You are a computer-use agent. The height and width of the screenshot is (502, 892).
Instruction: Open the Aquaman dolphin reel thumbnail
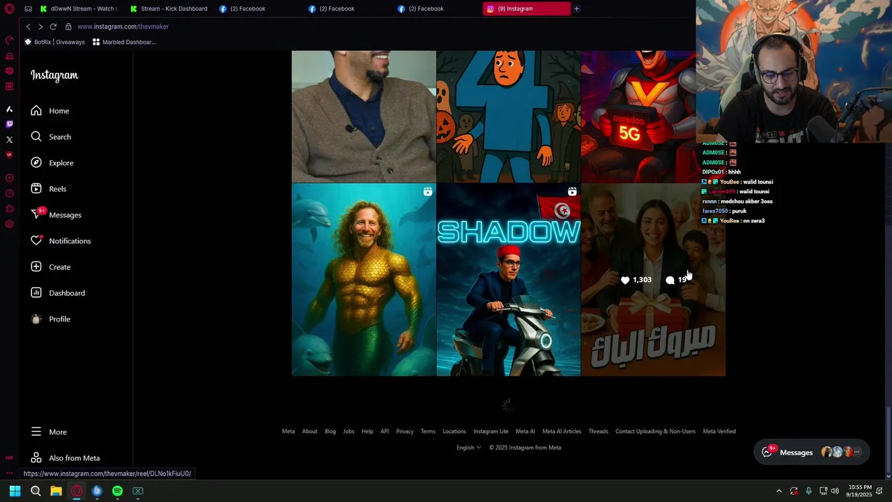(364, 280)
